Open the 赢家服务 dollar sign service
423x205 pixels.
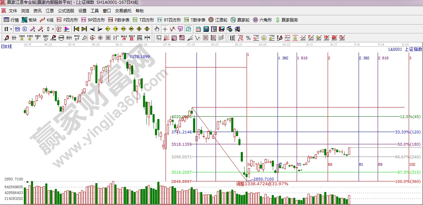point(286,20)
